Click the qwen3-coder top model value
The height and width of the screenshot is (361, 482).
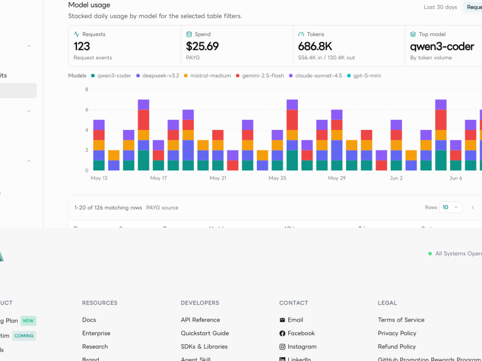point(442,47)
